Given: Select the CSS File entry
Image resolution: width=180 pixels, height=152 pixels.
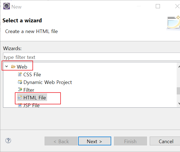Looking at the screenshot, I should coord(32,75).
